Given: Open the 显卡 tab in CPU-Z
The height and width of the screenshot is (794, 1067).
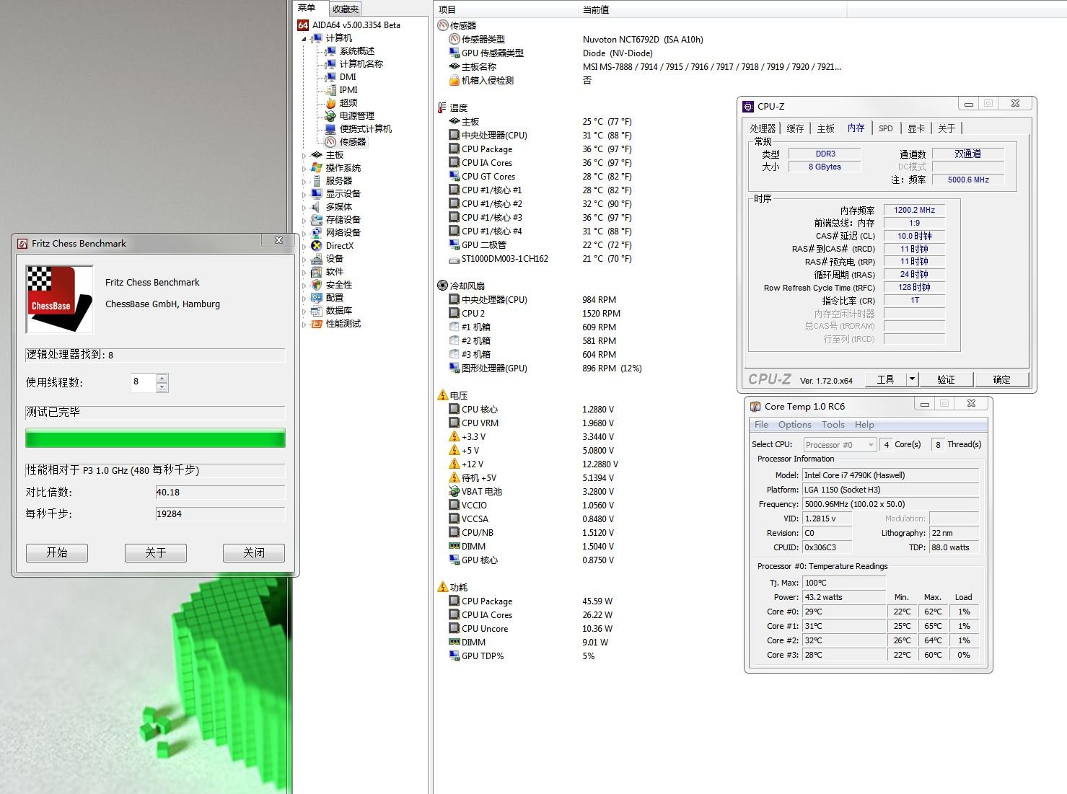Looking at the screenshot, I should coord(916,128).
